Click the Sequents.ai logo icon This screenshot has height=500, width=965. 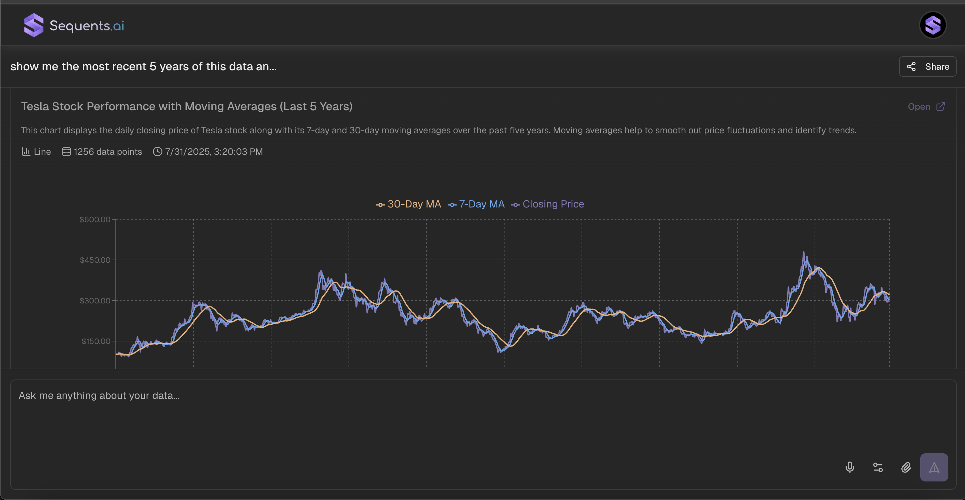[x=34, y=25]
